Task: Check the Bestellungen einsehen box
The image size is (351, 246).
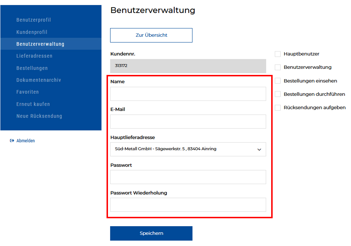Action: pyautogui.click(x=278, y=81)
